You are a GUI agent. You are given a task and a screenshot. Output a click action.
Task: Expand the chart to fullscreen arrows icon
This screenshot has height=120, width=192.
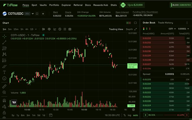click(136, 29)
